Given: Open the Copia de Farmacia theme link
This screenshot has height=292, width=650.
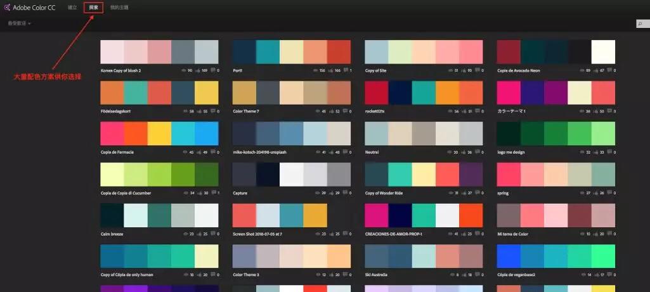Looking at the screenshot, I should coord(117,152).
